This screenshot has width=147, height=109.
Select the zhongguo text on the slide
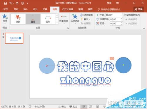tap(86, 81)
